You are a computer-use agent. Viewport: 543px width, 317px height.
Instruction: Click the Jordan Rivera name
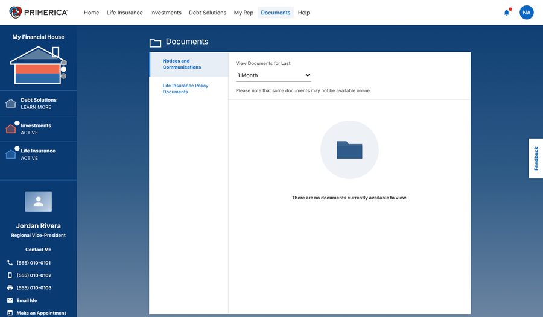pyautogui.click(x=39, y=225)
